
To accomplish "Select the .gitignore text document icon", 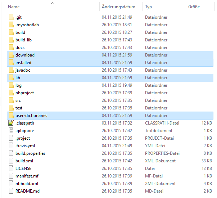I will tap(11, 130).
